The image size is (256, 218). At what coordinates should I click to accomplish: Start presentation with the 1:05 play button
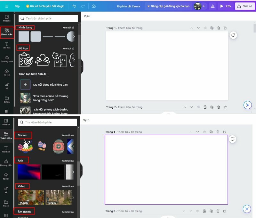tap(225, 6)
